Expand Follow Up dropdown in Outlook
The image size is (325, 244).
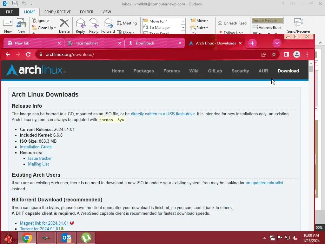tap(242, 33)
